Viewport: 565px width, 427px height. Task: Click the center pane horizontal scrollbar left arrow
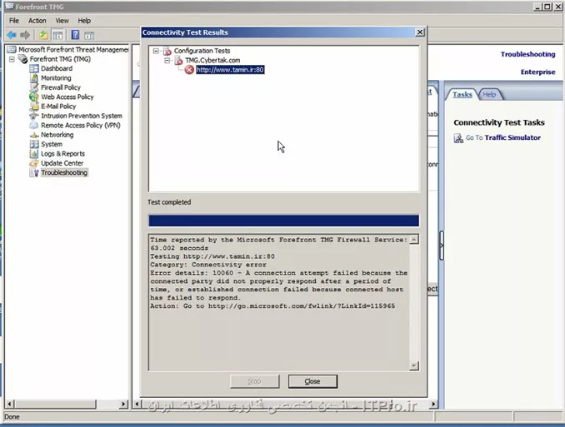(x=137, y=404)
